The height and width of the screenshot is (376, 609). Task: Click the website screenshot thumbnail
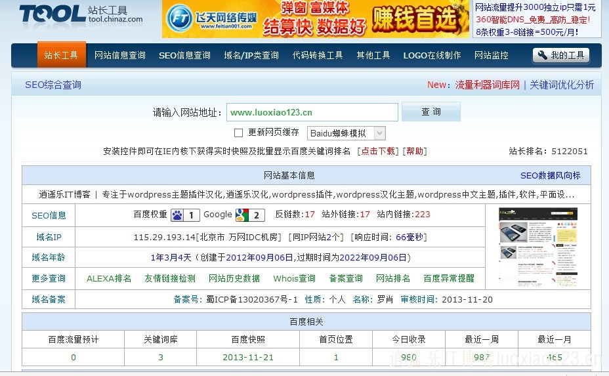538,247
